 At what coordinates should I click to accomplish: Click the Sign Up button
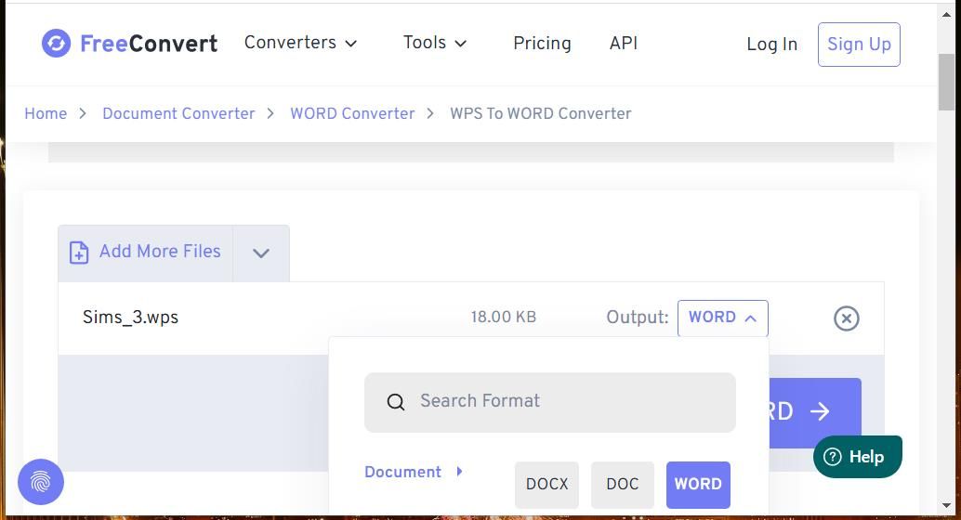[859, 44]
